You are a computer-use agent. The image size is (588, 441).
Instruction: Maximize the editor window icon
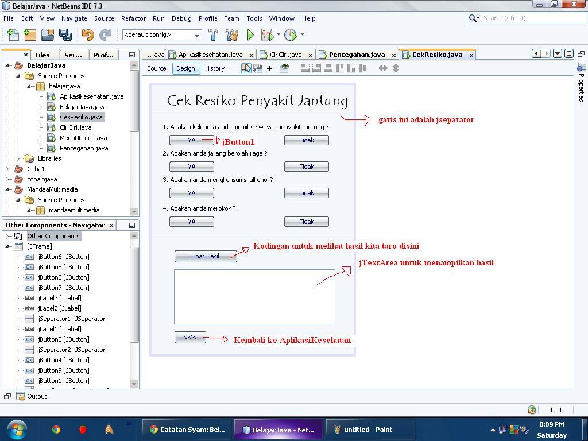click(x=569, y=53)
